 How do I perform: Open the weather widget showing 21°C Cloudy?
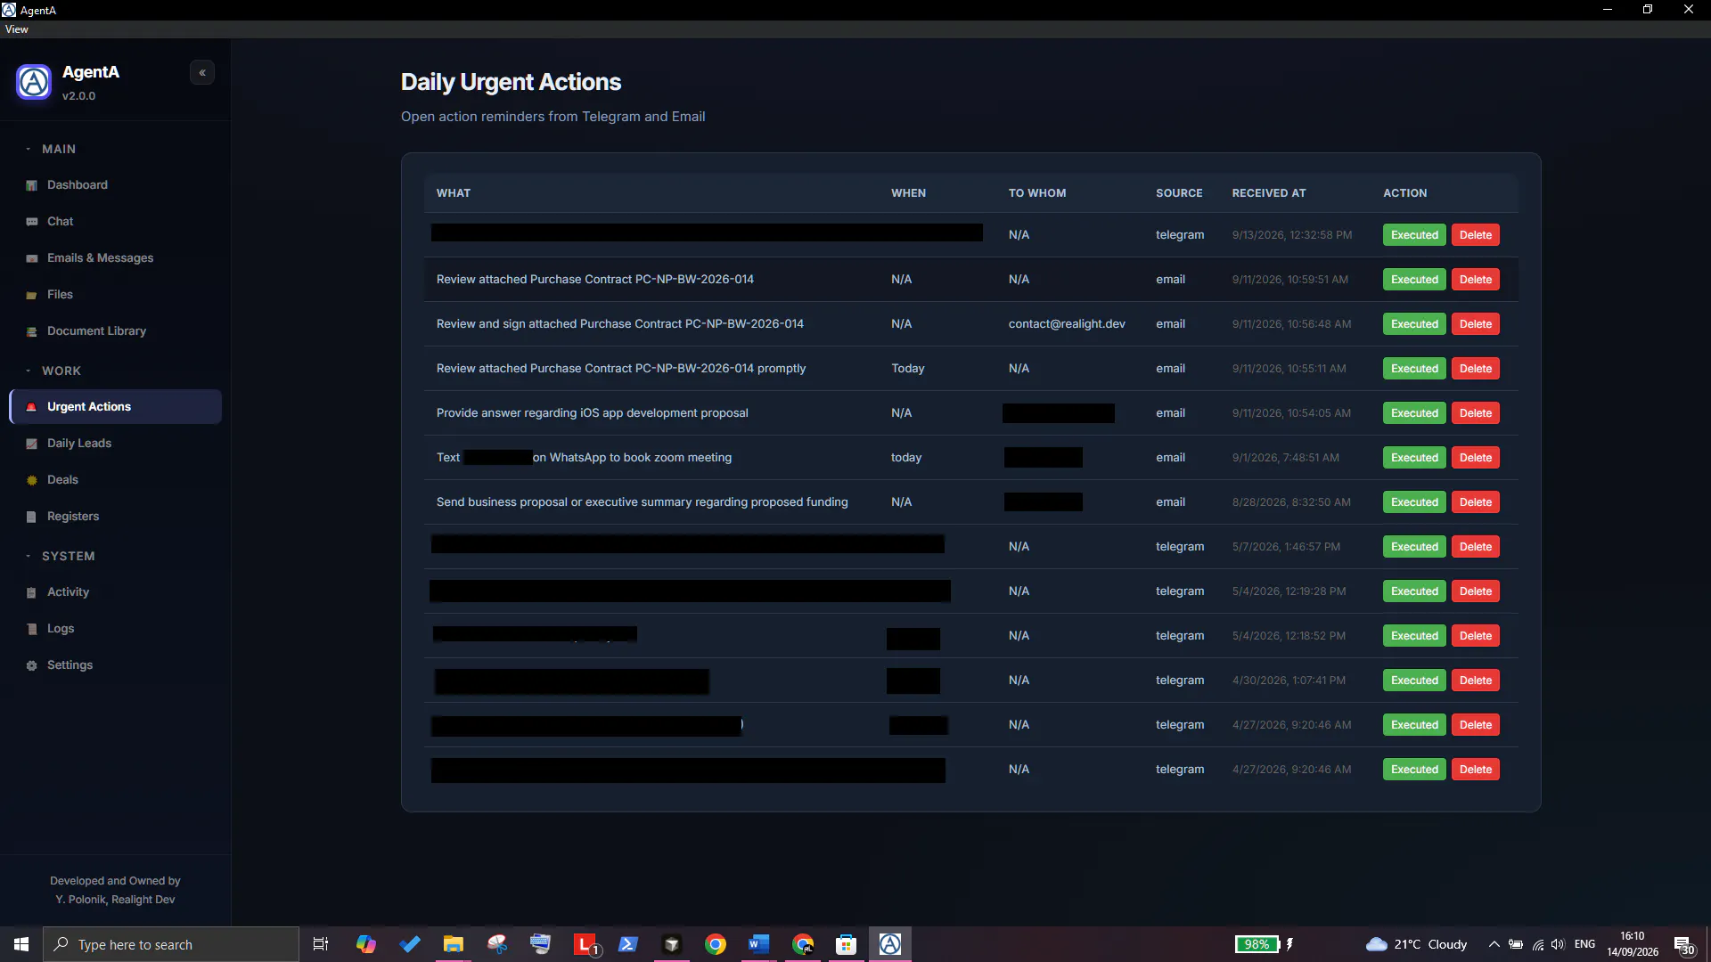click(x=1417, y=944)
